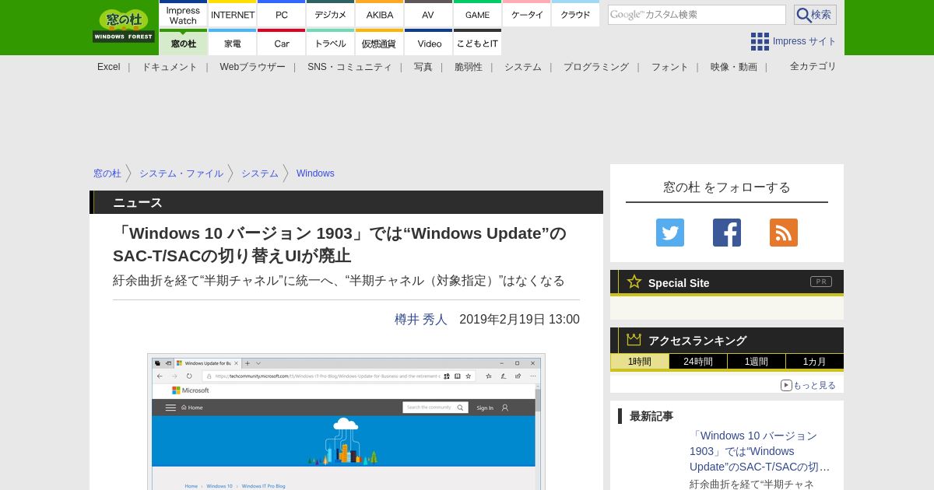
Task: Open the SNS・コミュニティ category link
Action: 349,67
